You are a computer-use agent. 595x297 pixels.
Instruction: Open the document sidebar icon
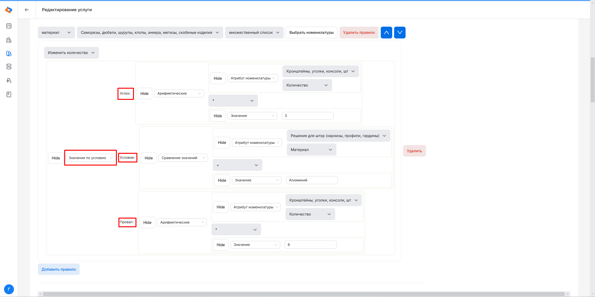coord(9,95)
